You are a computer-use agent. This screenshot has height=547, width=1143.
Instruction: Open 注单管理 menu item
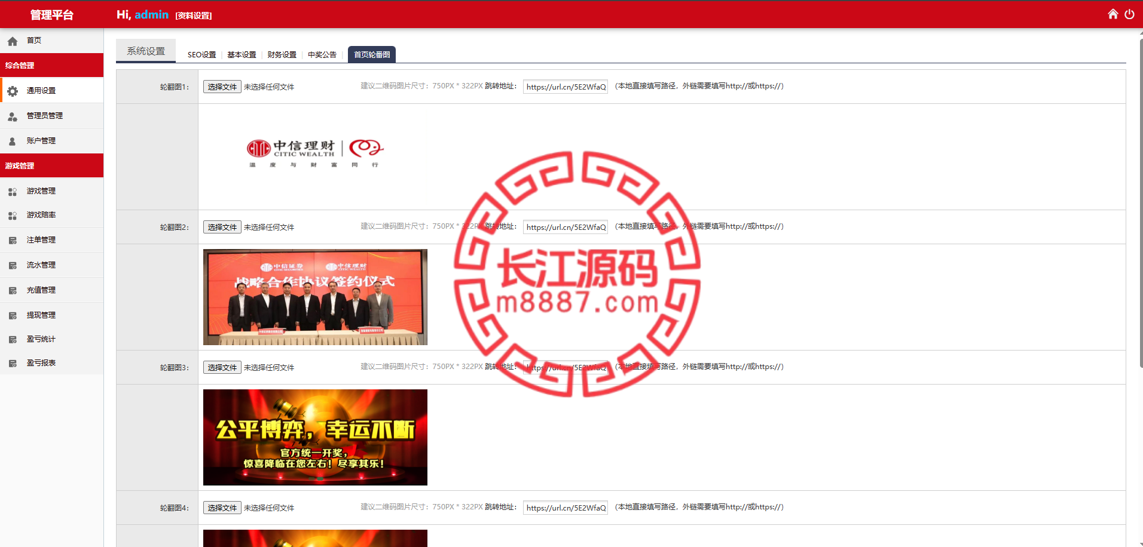(x=51, y=239)
